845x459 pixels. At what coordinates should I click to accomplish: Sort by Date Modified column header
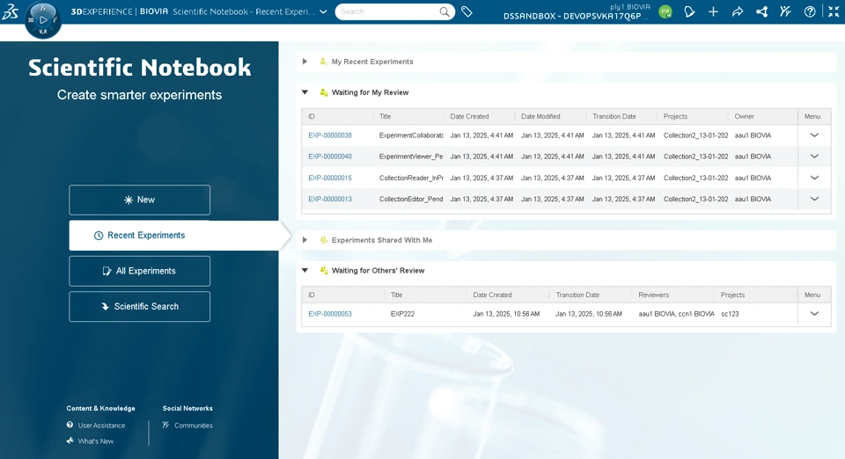pos(540,116)
